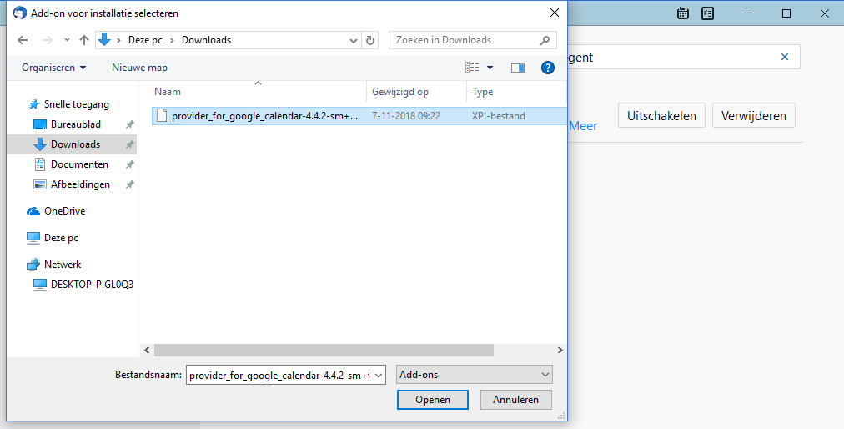Viewport: 844px width, 429px height.
Task: Select OneDrive in the sidebar
Action: pos(64,211)
